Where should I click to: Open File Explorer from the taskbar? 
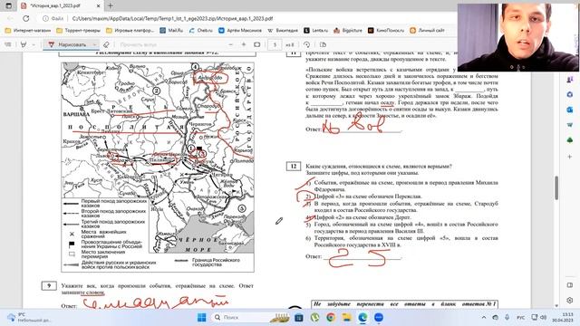(346, 318)
